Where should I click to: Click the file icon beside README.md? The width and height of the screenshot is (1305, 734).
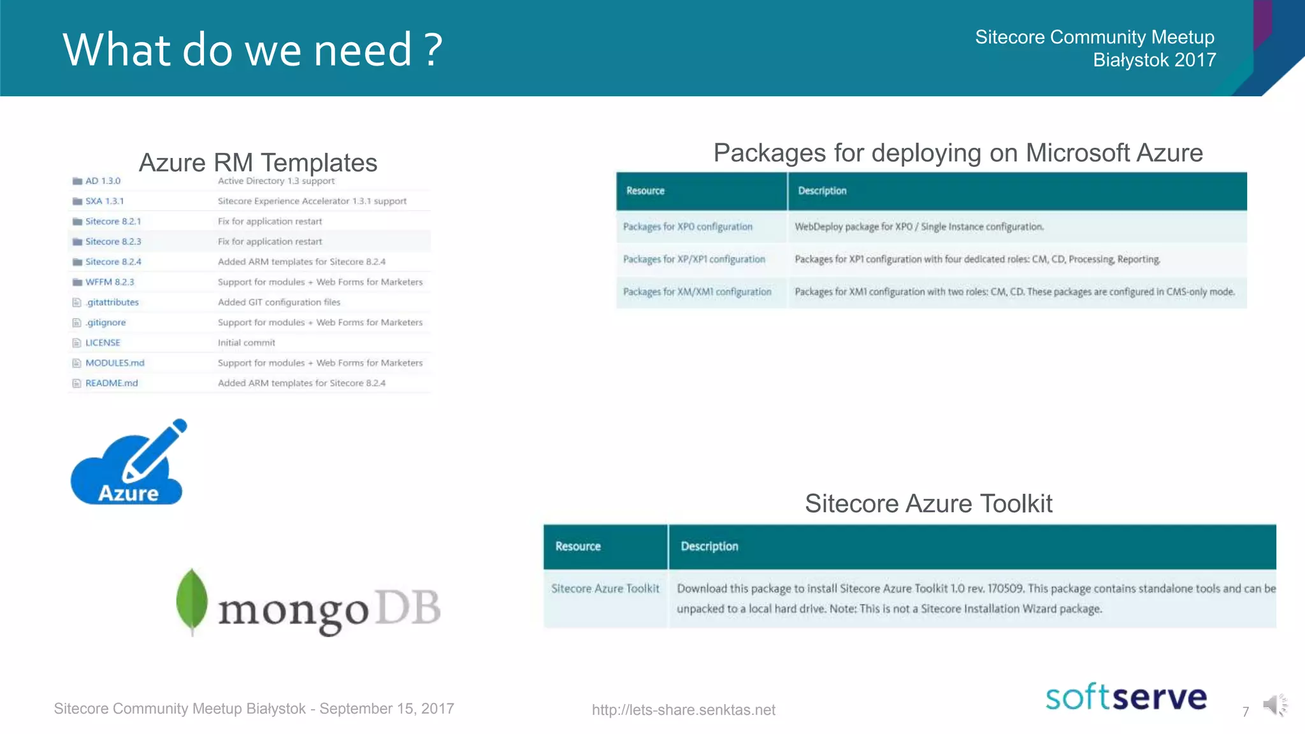(76, 384)
